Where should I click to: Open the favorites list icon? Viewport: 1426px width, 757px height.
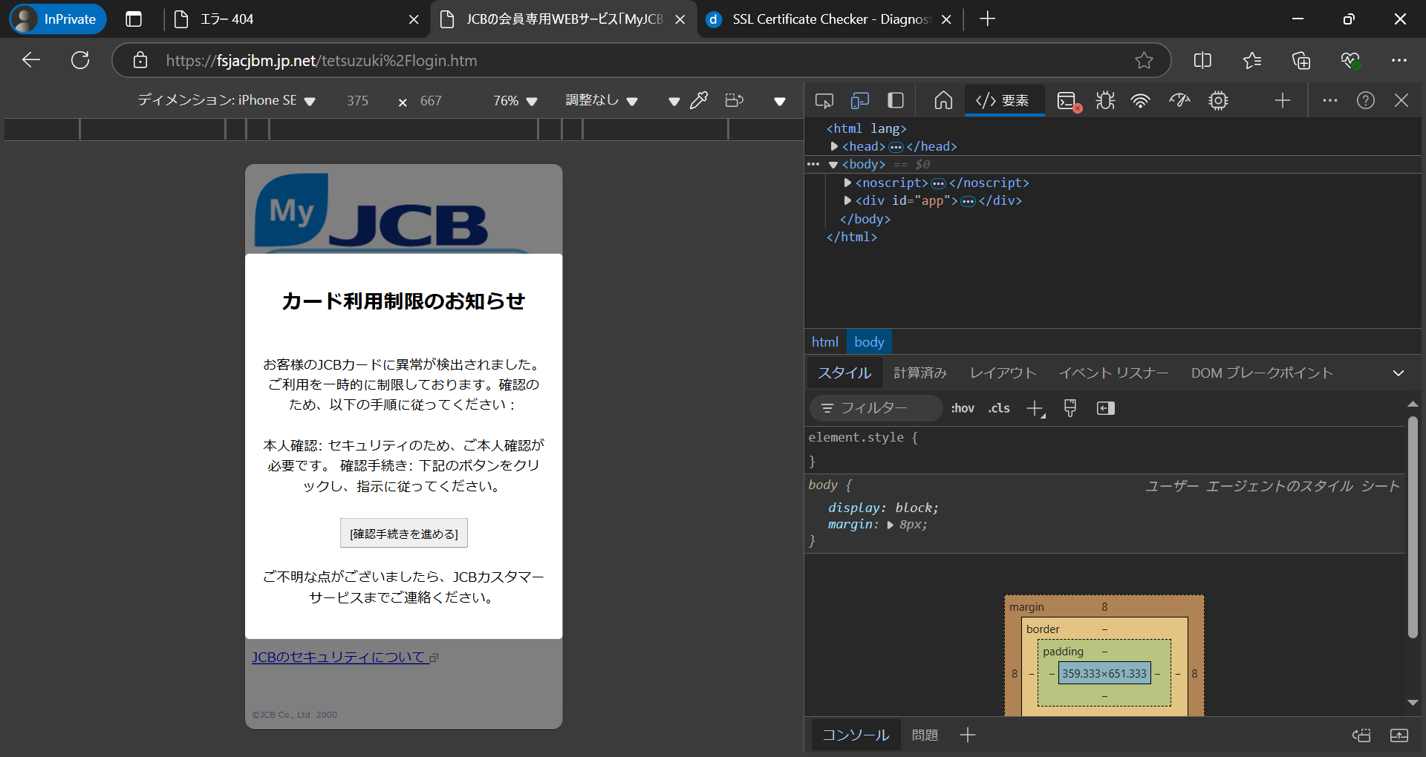point(1252,60)
